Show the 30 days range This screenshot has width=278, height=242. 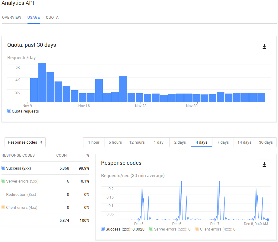click(x=266, y=142)
